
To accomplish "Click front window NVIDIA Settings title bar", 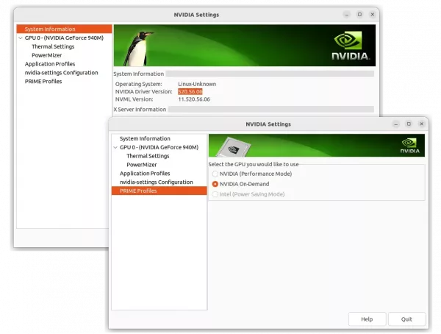I will tap(268, 124).
